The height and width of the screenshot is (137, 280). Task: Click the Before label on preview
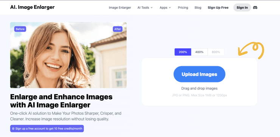click(x=20, y=29)
